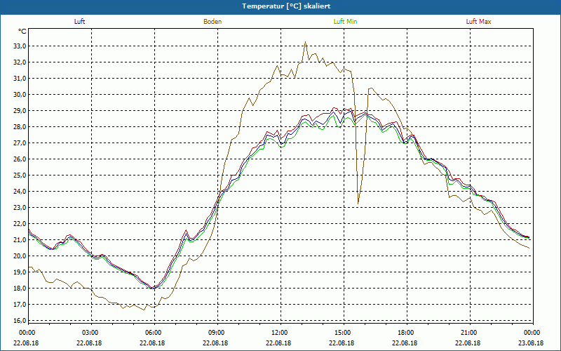Click the 28,0 y-axis value
561x351 pixels.
coord(20,127)
